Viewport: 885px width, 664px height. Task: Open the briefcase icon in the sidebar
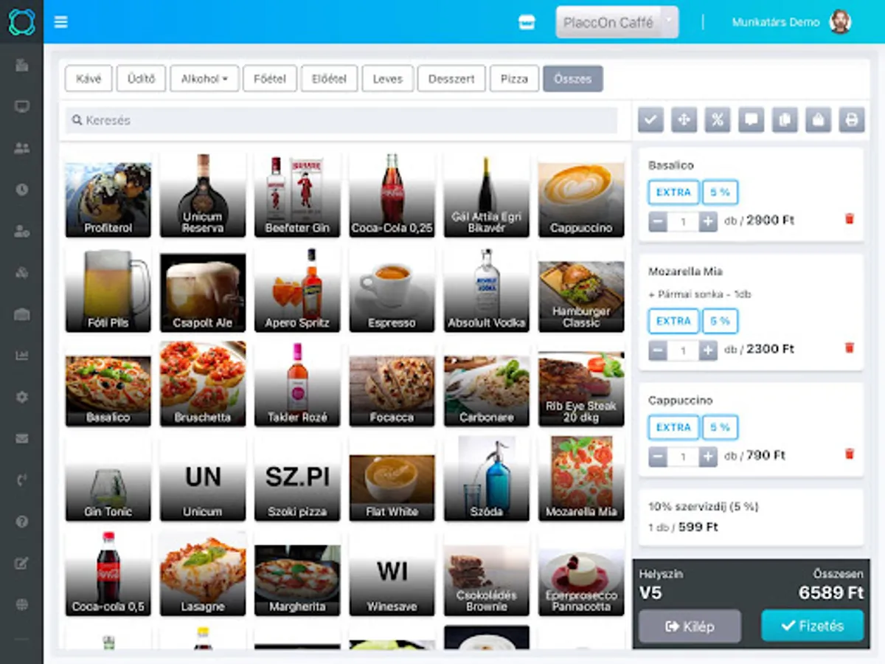[21, 314]
